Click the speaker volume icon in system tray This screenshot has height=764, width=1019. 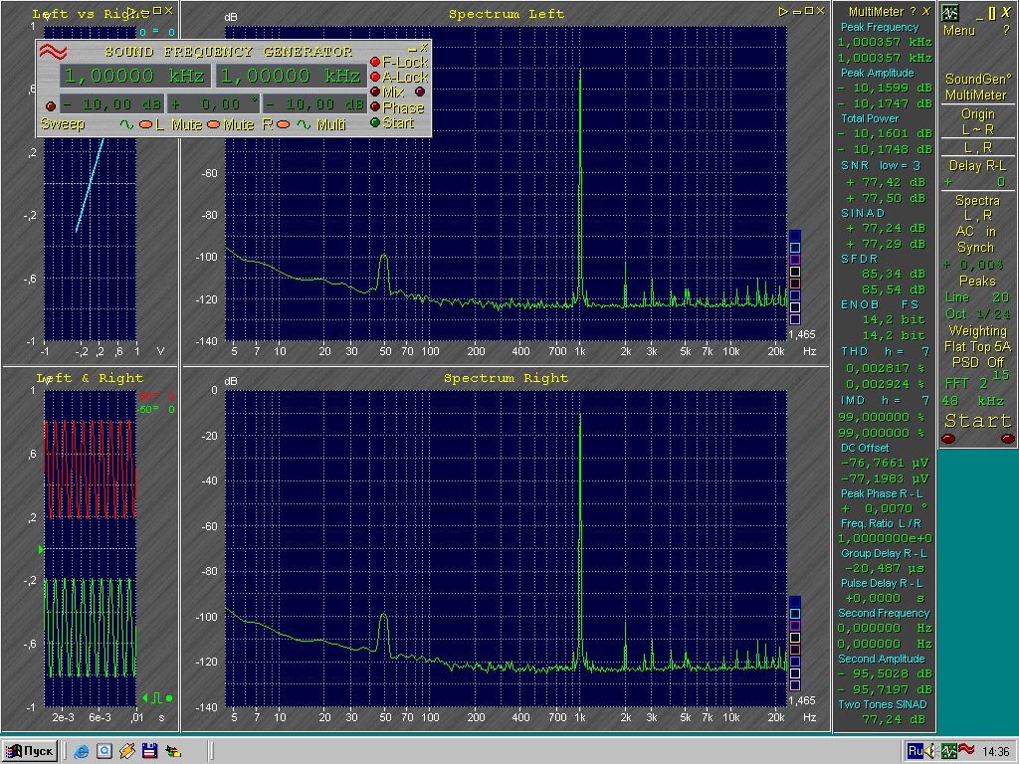pyautogui.click(x=930, y=751)
